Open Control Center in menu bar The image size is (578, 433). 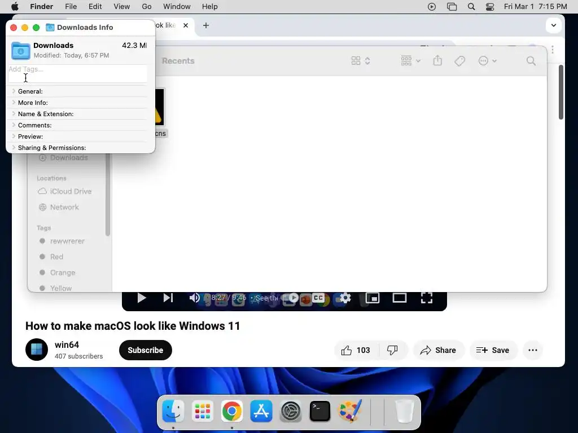[490, 7]
